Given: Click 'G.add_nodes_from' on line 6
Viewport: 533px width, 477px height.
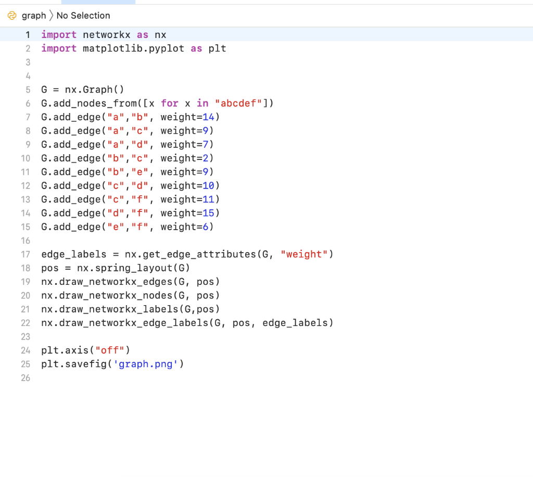Looking at the screenshot, I should point(88,103).
